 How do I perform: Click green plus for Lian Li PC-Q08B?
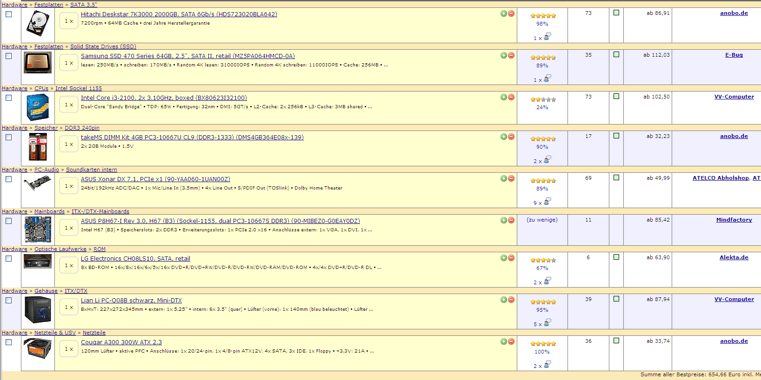click(x=504, y=300)
